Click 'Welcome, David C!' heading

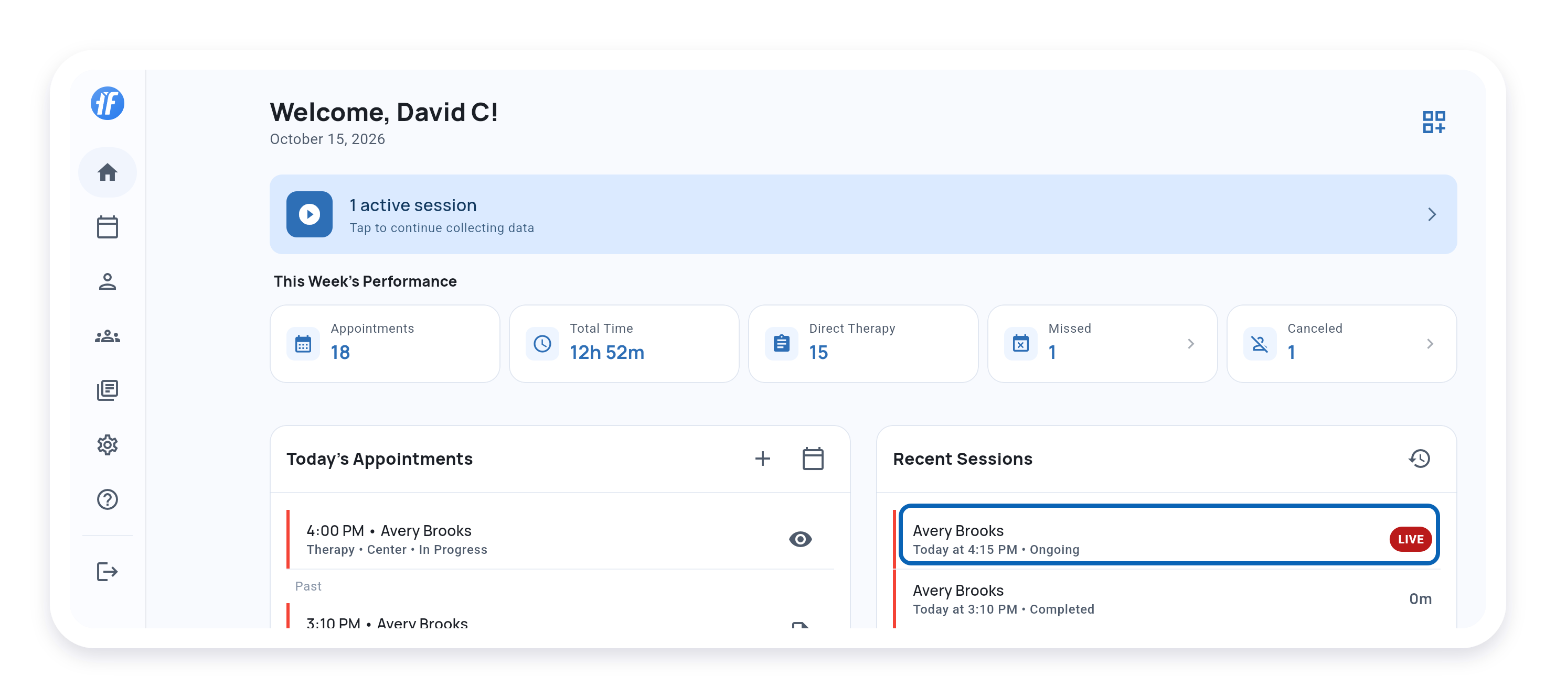(383, 112)
